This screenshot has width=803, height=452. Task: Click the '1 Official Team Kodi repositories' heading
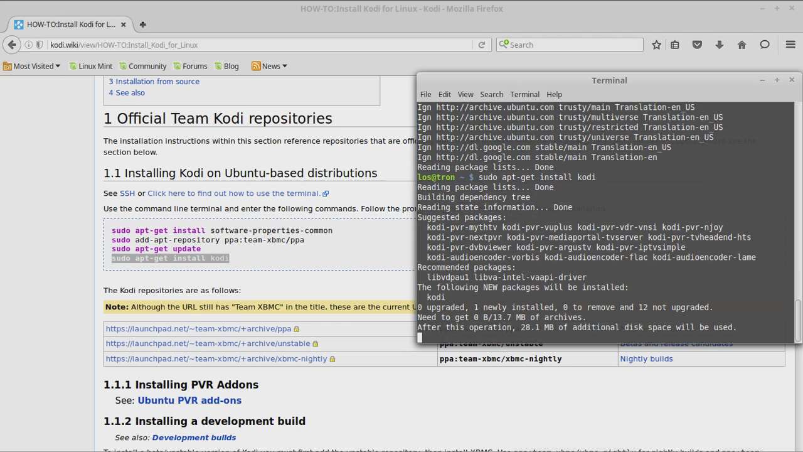218,119
